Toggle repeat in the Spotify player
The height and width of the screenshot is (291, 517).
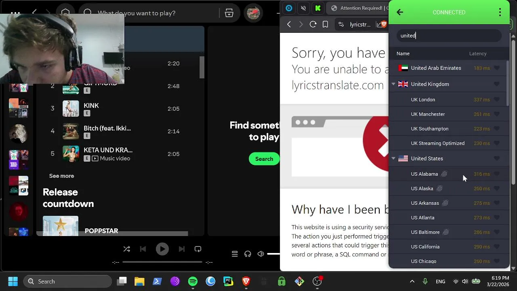click(x=198, y=249)
